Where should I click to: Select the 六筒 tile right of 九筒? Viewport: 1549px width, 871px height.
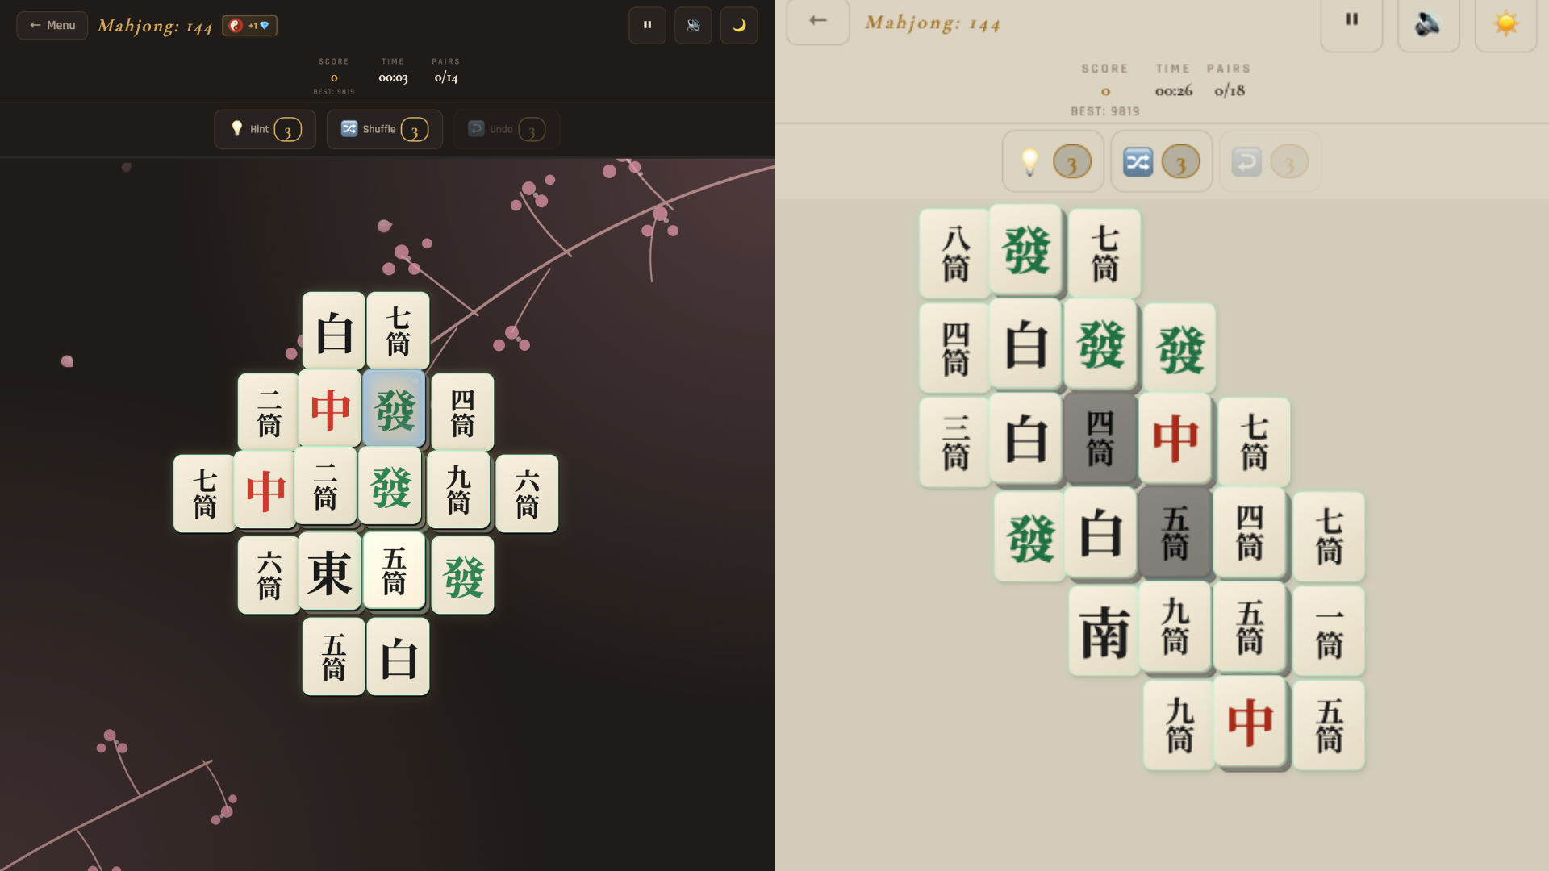(x=527, y=494)
